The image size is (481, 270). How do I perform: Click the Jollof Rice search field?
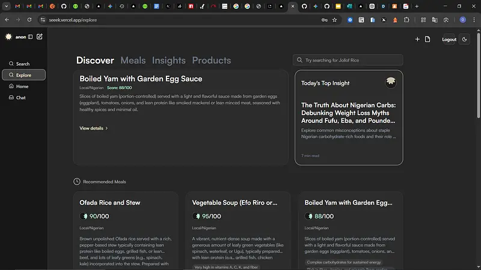coord(349,60)
